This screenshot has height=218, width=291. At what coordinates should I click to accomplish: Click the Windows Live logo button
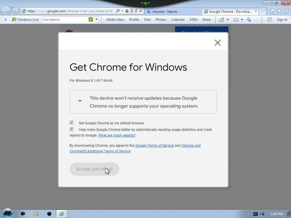click(x=25, y=20)
